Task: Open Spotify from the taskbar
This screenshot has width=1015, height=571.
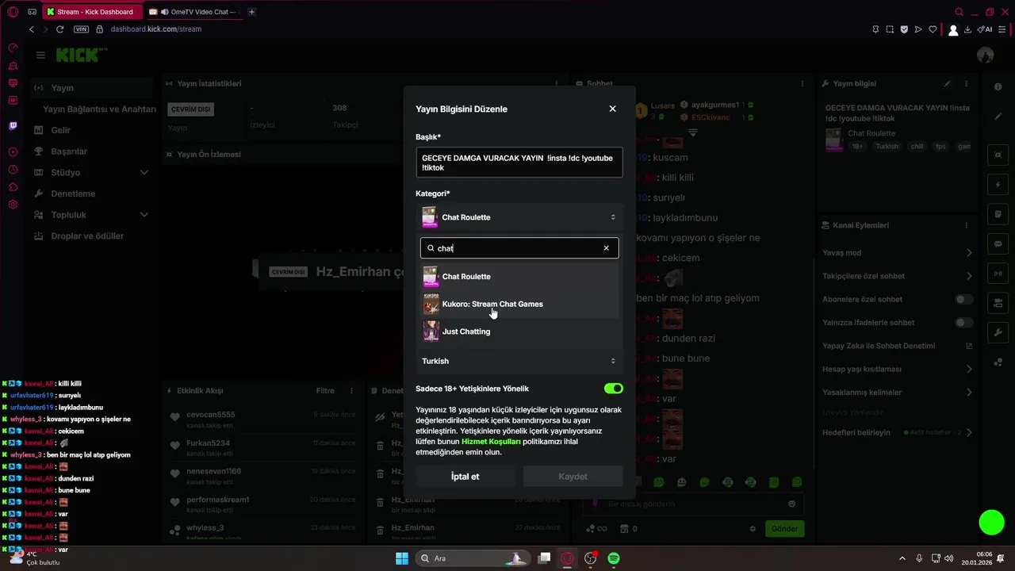Action: pos(613,558)
